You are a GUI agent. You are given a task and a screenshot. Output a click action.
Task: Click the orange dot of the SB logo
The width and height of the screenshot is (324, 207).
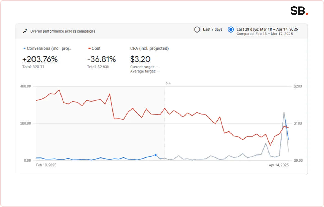pyautogui.click(x=306, y=13)
